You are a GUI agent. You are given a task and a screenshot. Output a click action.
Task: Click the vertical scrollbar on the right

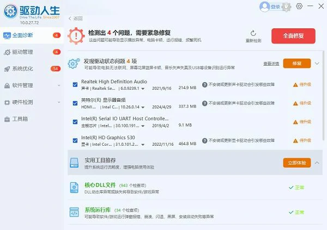tap(323, 95)
